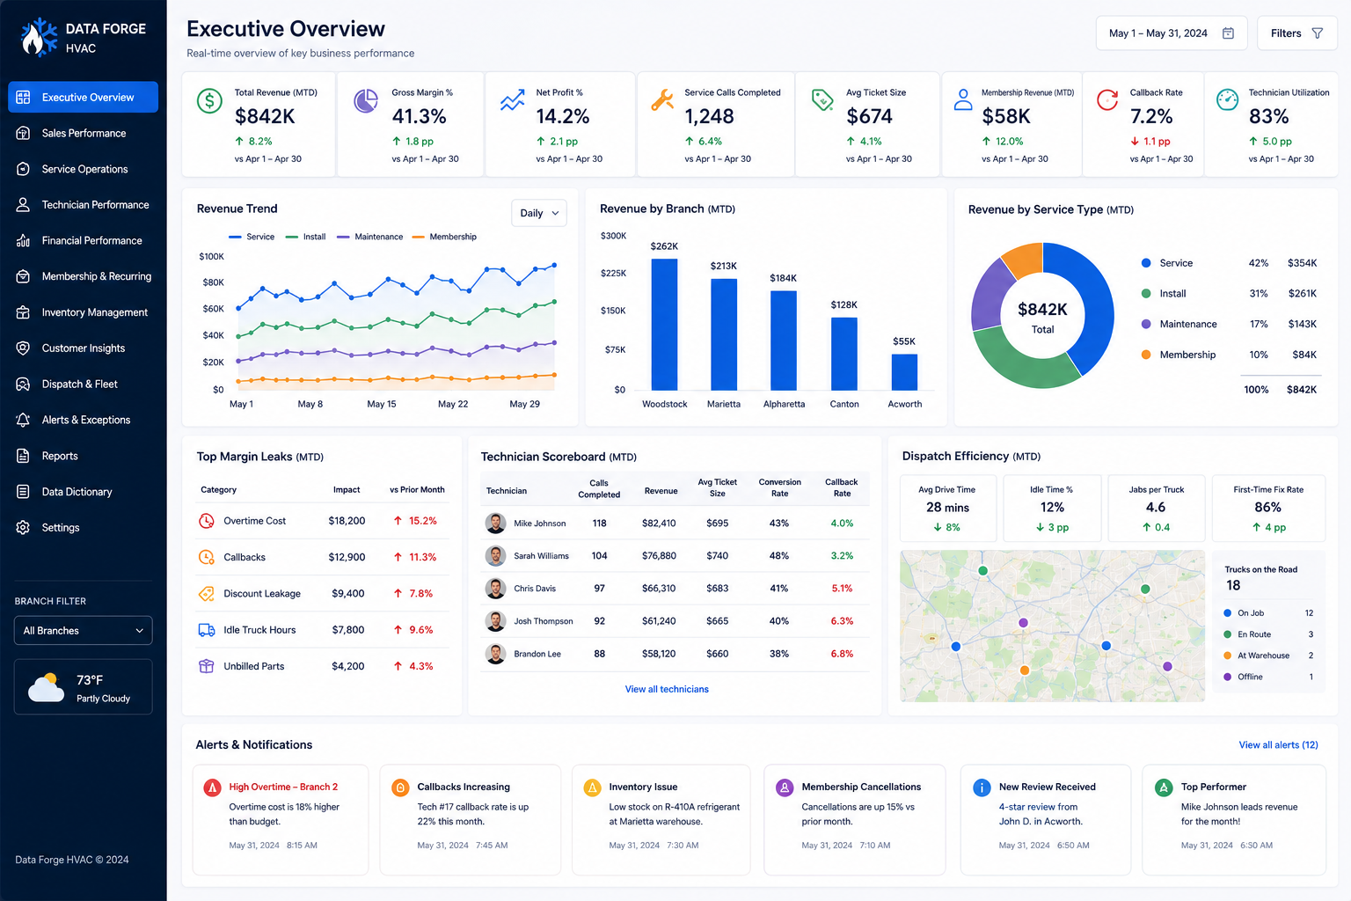Open the May 1 – May 31 date picker
This screenshot has height=901, width=1351.
click(x=1172, y=33)
